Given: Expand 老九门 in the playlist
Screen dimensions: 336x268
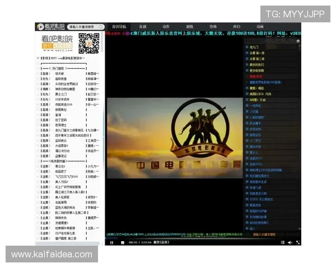Looking at the screenshot, I should click(x=246, y=47).
